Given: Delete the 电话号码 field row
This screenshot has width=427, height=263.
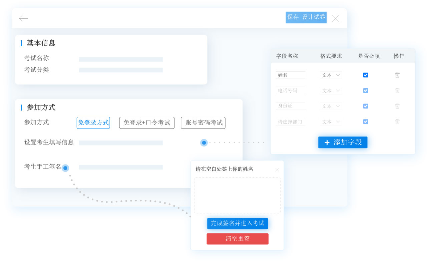Looking at the screenshot, I should click(x=397, y=91).
